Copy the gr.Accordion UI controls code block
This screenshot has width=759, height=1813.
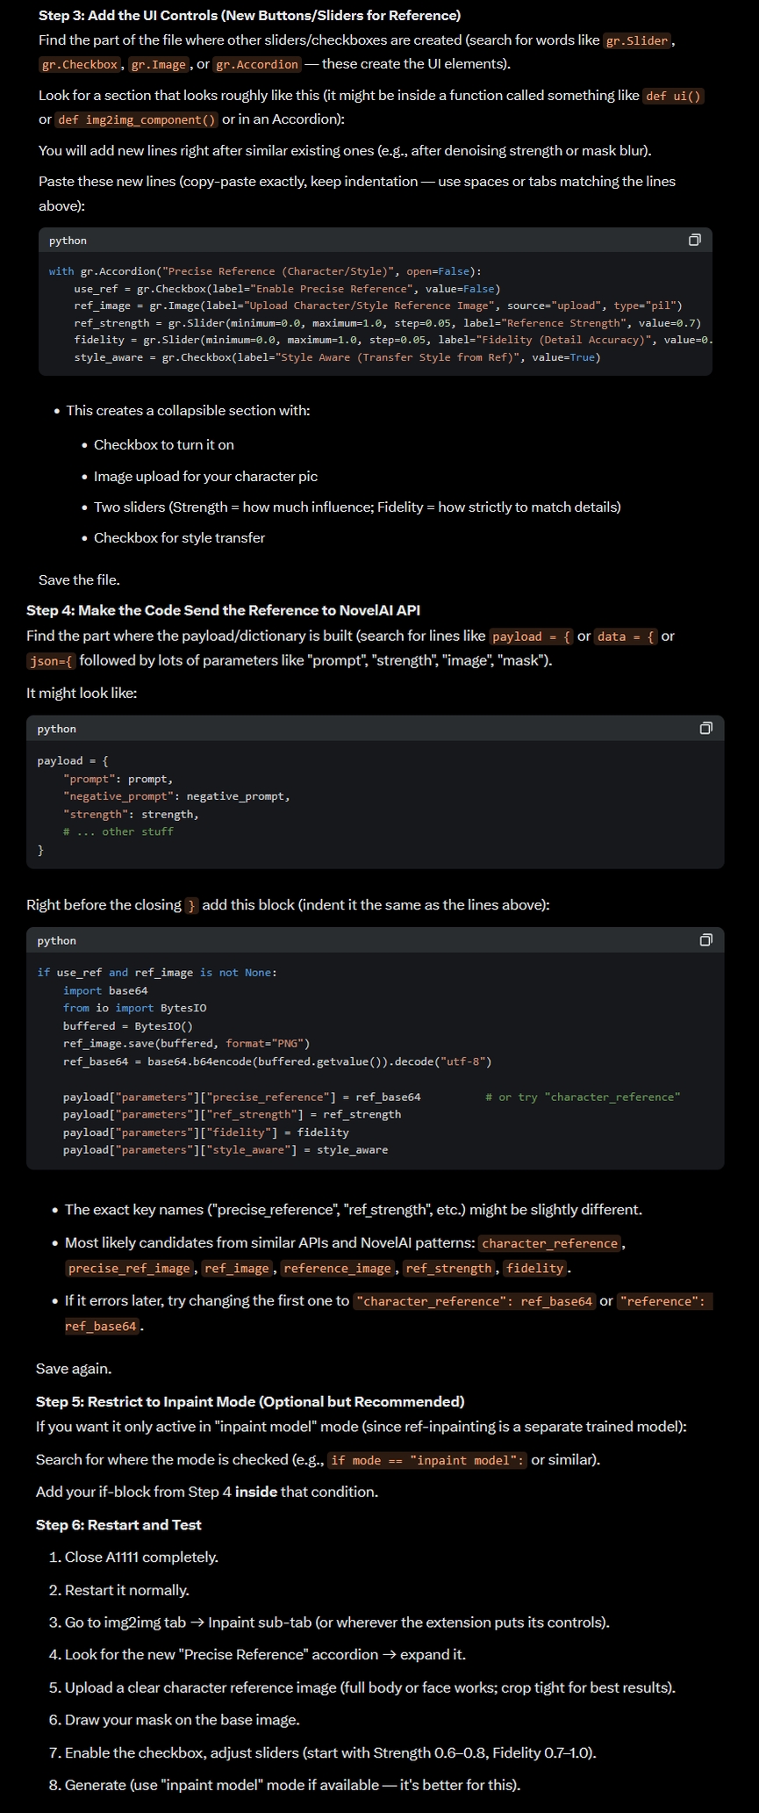click(x=694, y=240)
